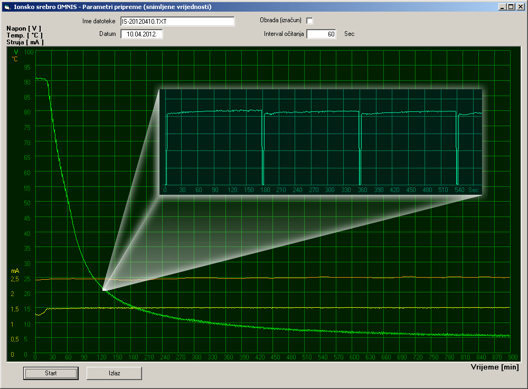Close the Ionsko srebro OMNIS window
Viewport: 528px width, 389px height.
[x=520, y=7]
